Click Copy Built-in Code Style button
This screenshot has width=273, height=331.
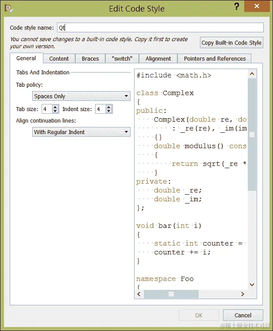click(x=231, y=42)
